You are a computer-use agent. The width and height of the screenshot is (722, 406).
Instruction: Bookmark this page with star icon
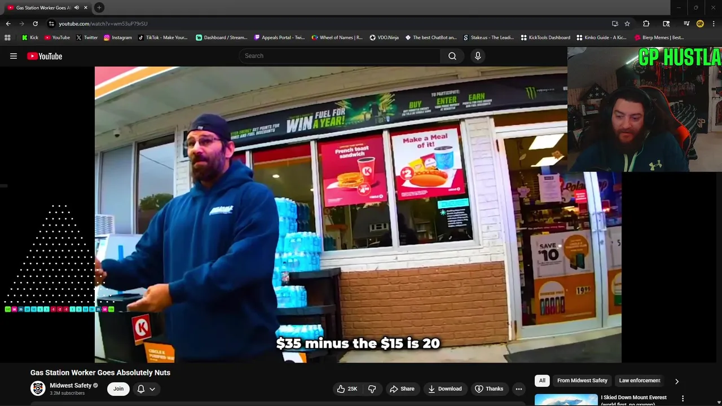click(x=627, y=24)
